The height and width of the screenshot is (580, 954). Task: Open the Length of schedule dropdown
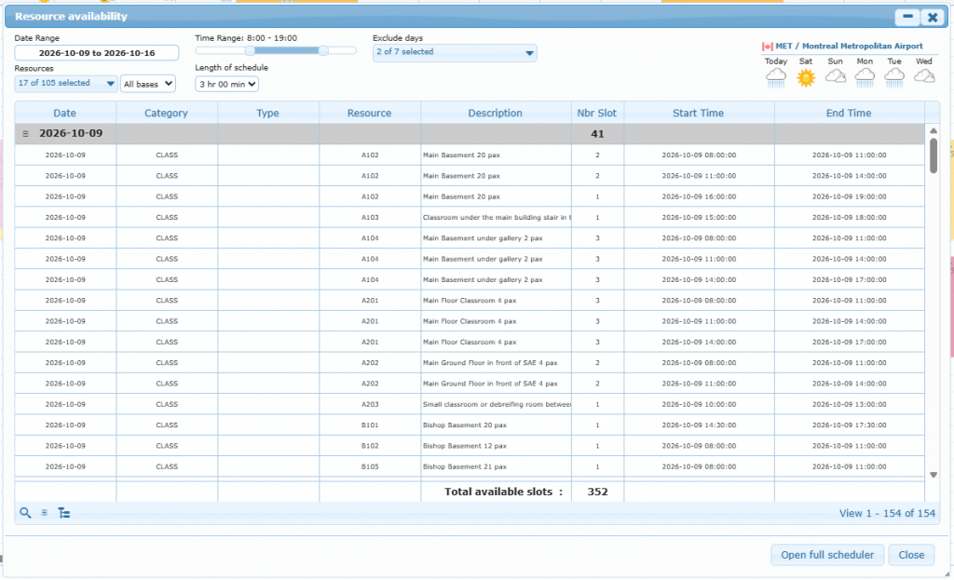tap(226, 84)
